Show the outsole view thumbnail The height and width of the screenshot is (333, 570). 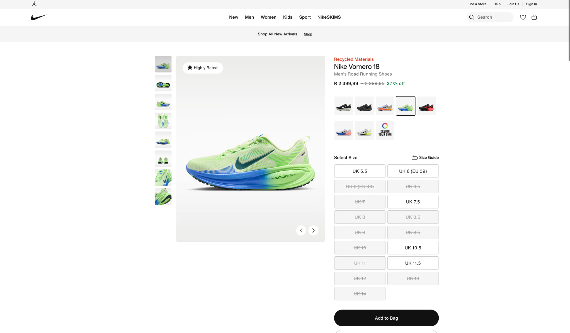pos(163,83)
